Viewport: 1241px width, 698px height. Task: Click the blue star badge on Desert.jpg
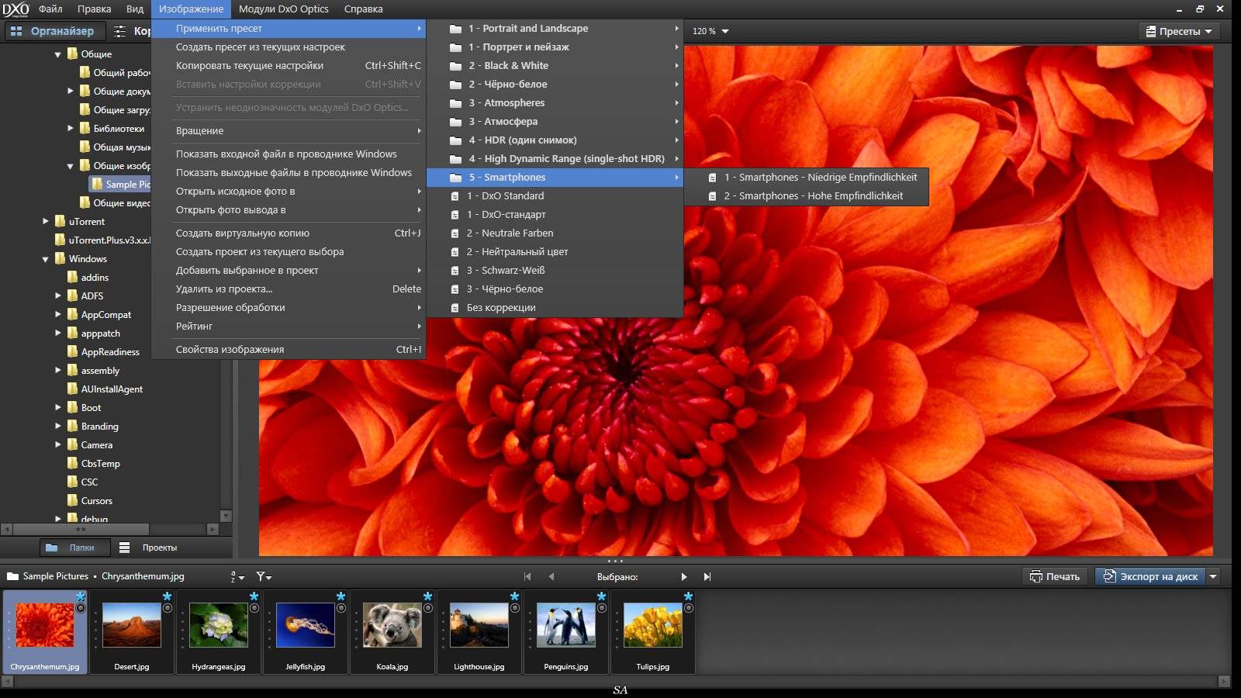[x=167, y=596]
